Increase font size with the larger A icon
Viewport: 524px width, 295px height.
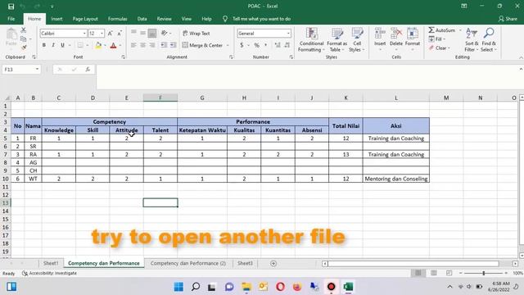[110, 34]
